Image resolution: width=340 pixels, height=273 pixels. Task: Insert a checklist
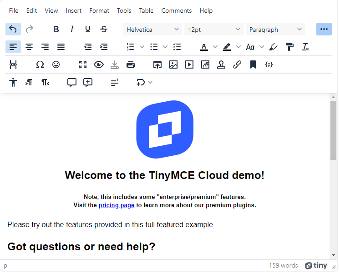point(177,47)
